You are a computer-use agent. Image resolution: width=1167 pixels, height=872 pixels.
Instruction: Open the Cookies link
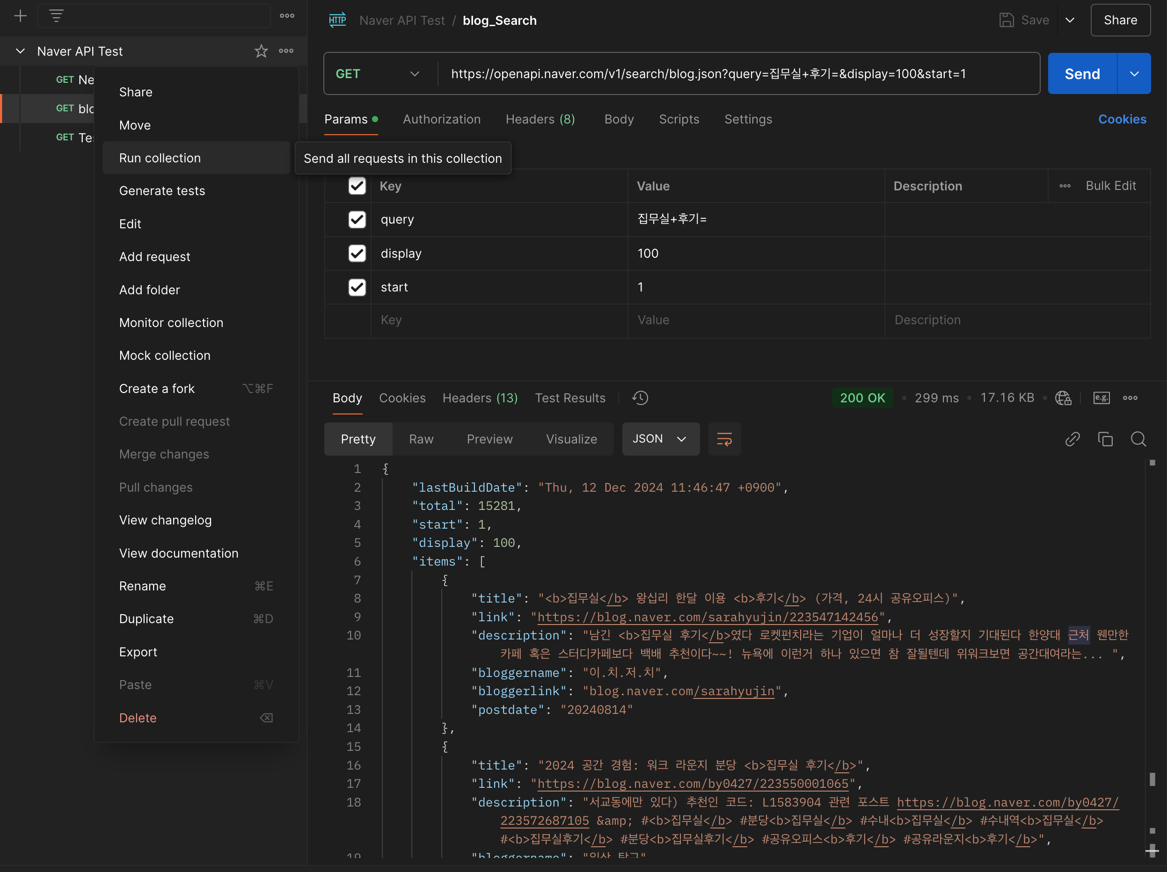coord(1122,119)
